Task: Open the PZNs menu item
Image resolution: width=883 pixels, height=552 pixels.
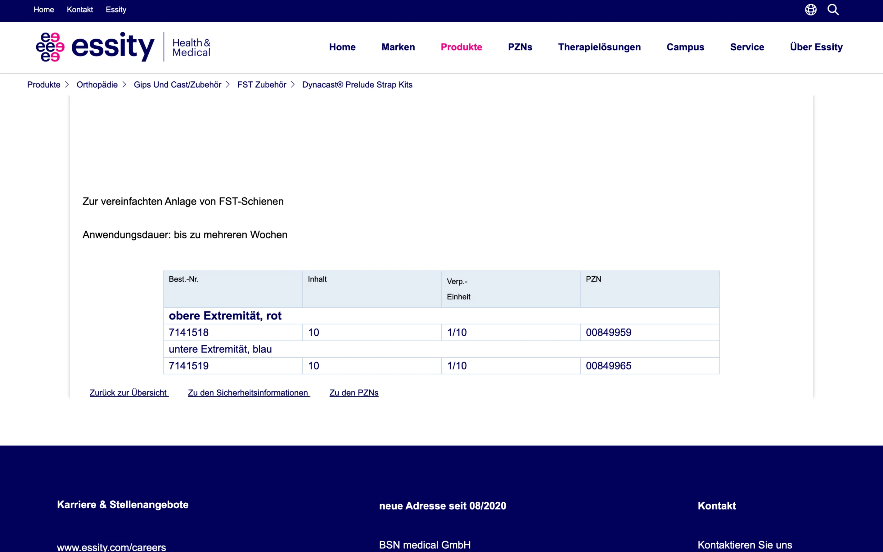Action: tap(520, 47)
